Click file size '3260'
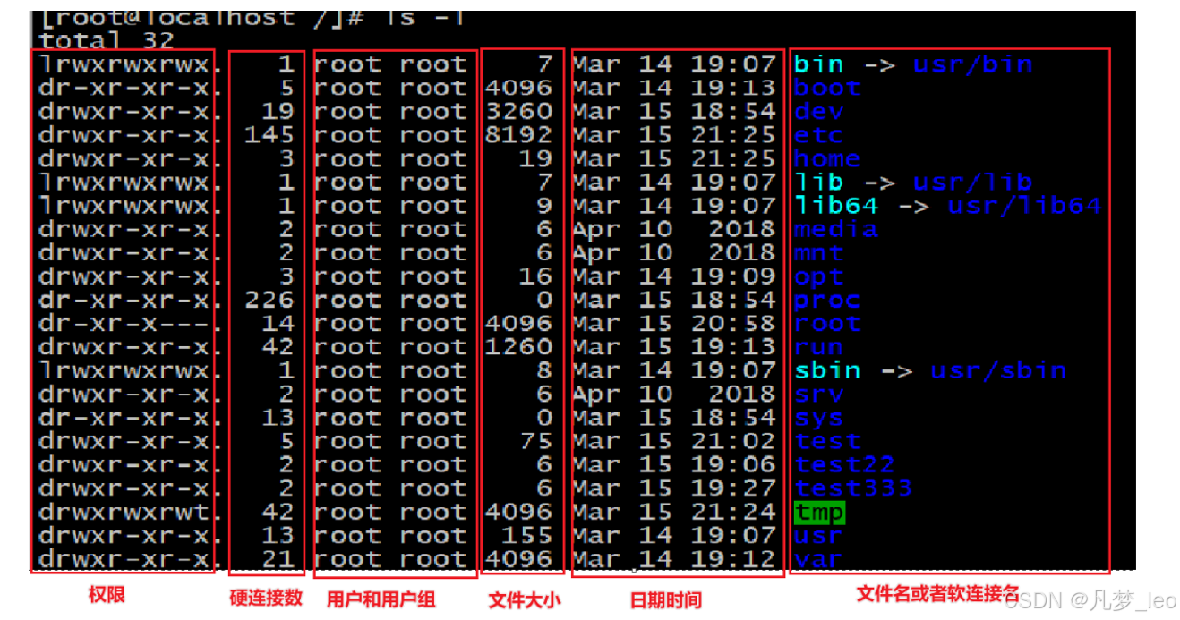The height and width of the screenshot is (620, 1180). tap(519, 112)
